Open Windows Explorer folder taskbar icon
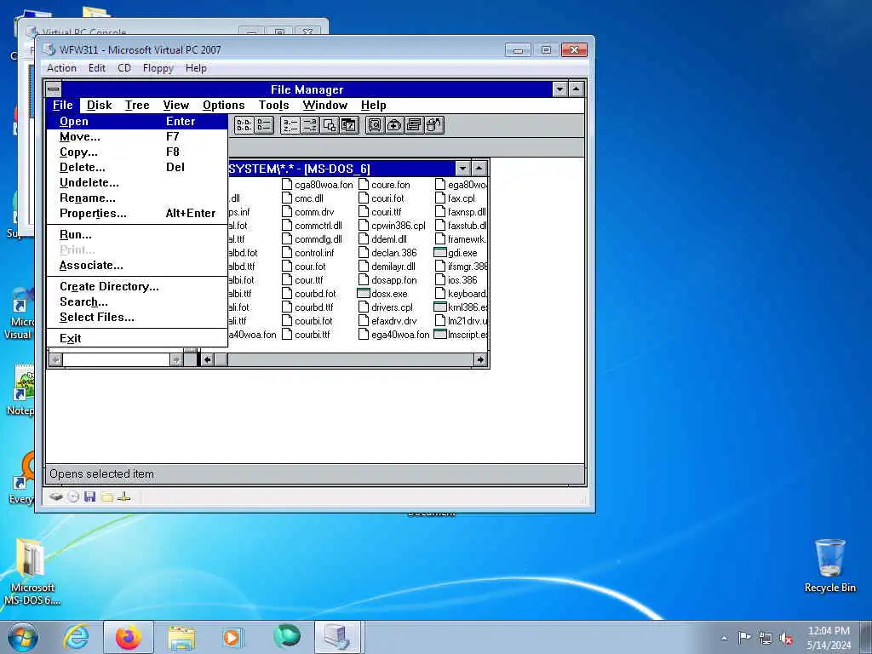 (x=181, y=637)
